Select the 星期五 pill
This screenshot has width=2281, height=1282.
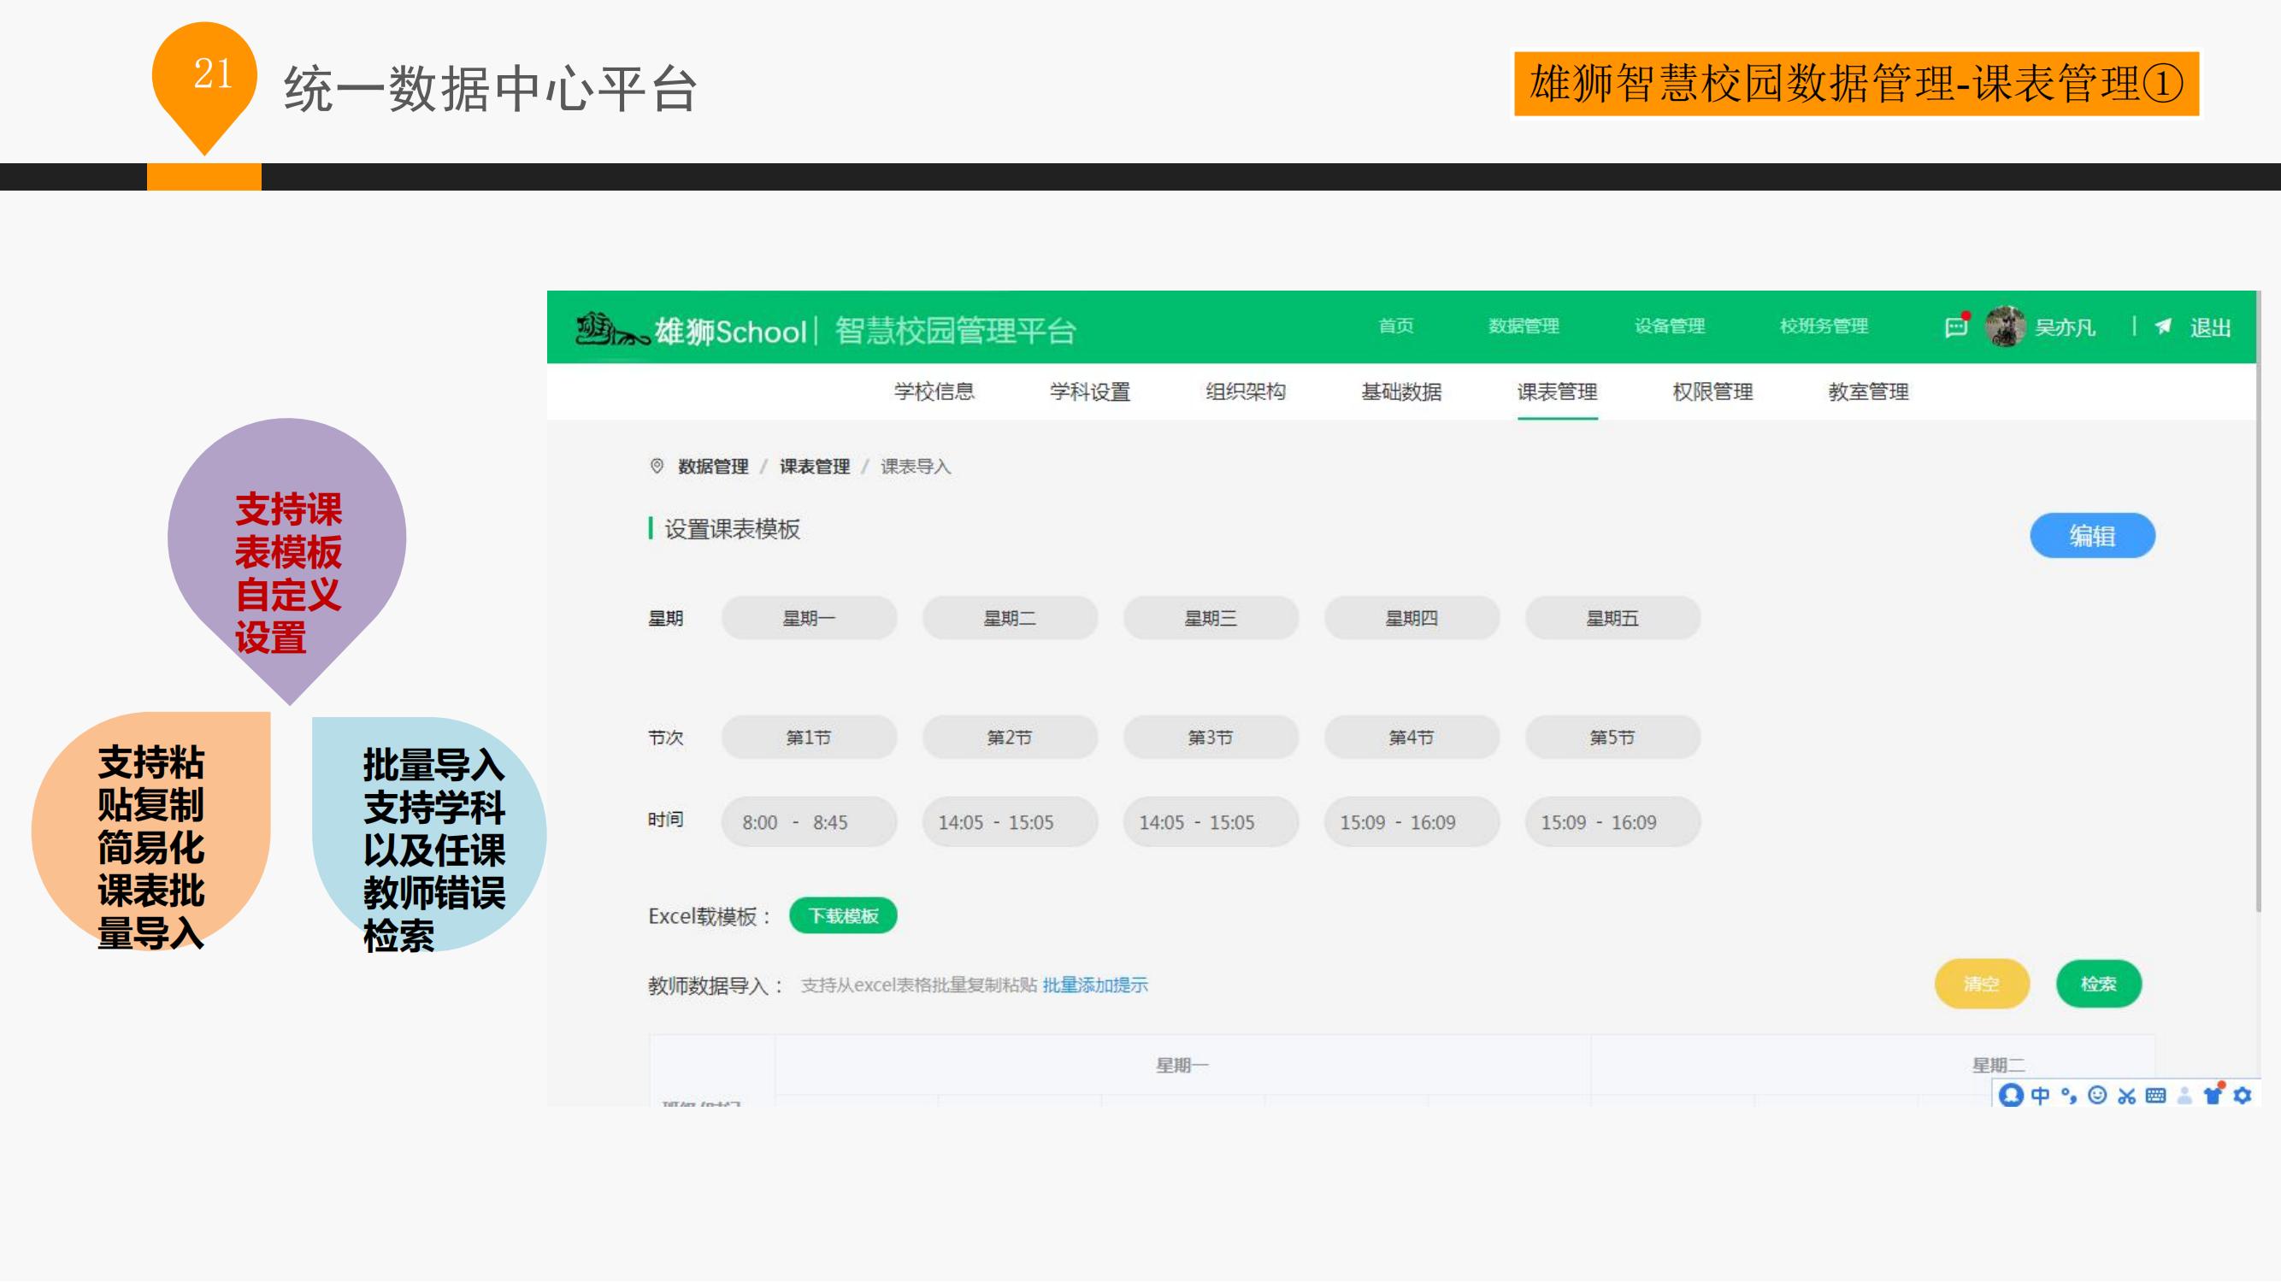tap(1612, 618)
